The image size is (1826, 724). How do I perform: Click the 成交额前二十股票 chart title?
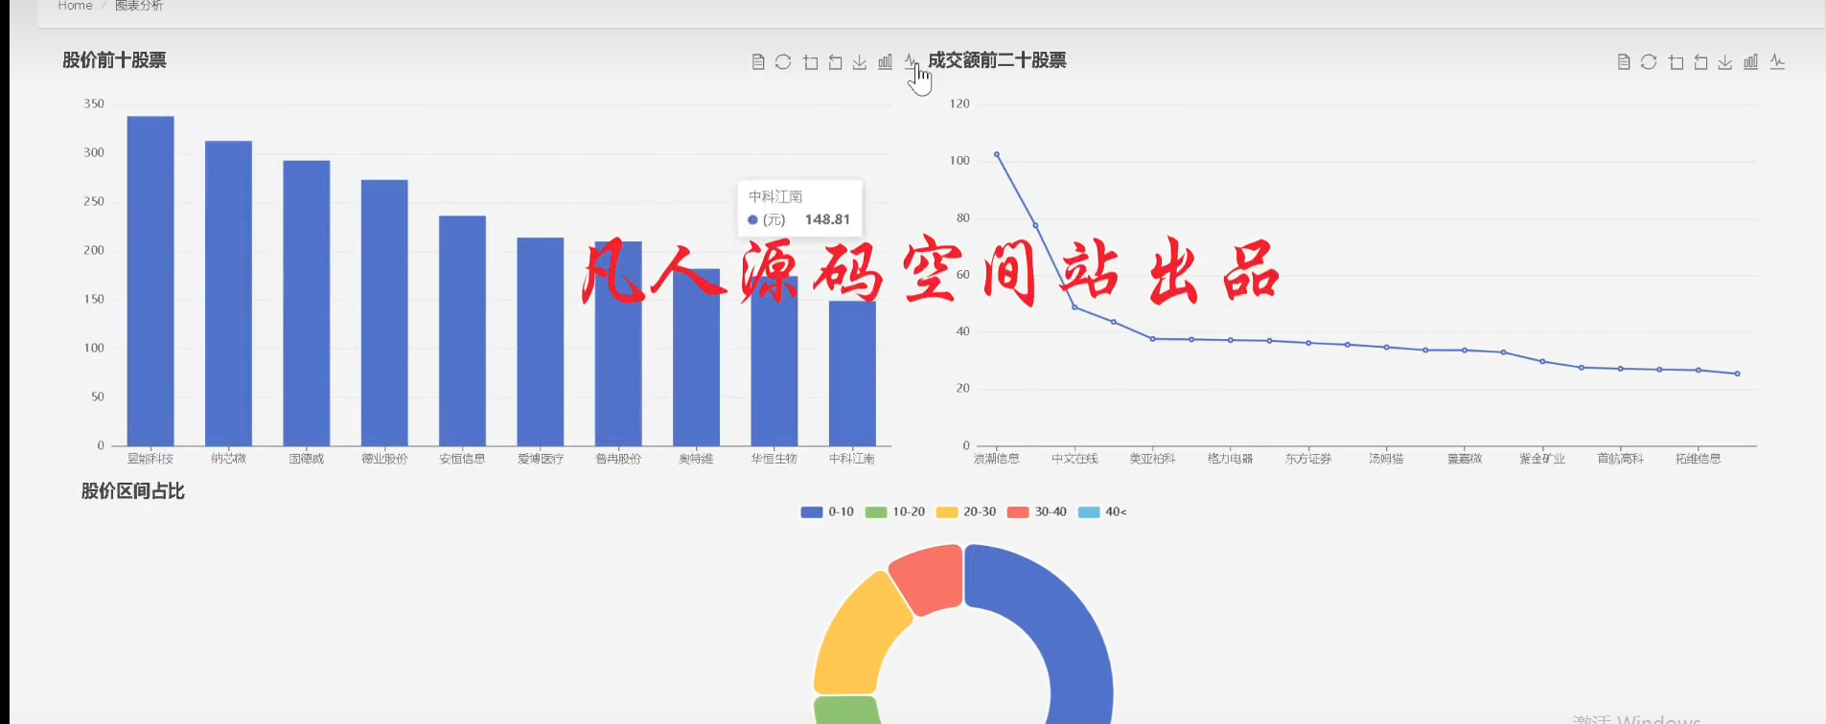tap(997, 60)
